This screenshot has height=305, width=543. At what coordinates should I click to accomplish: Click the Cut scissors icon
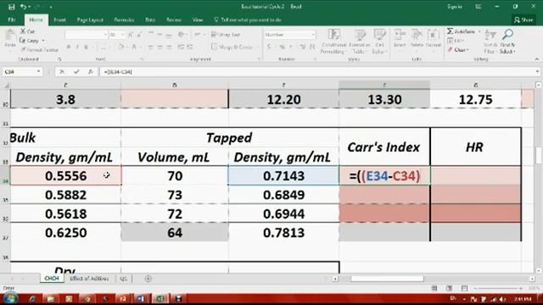click(23, 31)
